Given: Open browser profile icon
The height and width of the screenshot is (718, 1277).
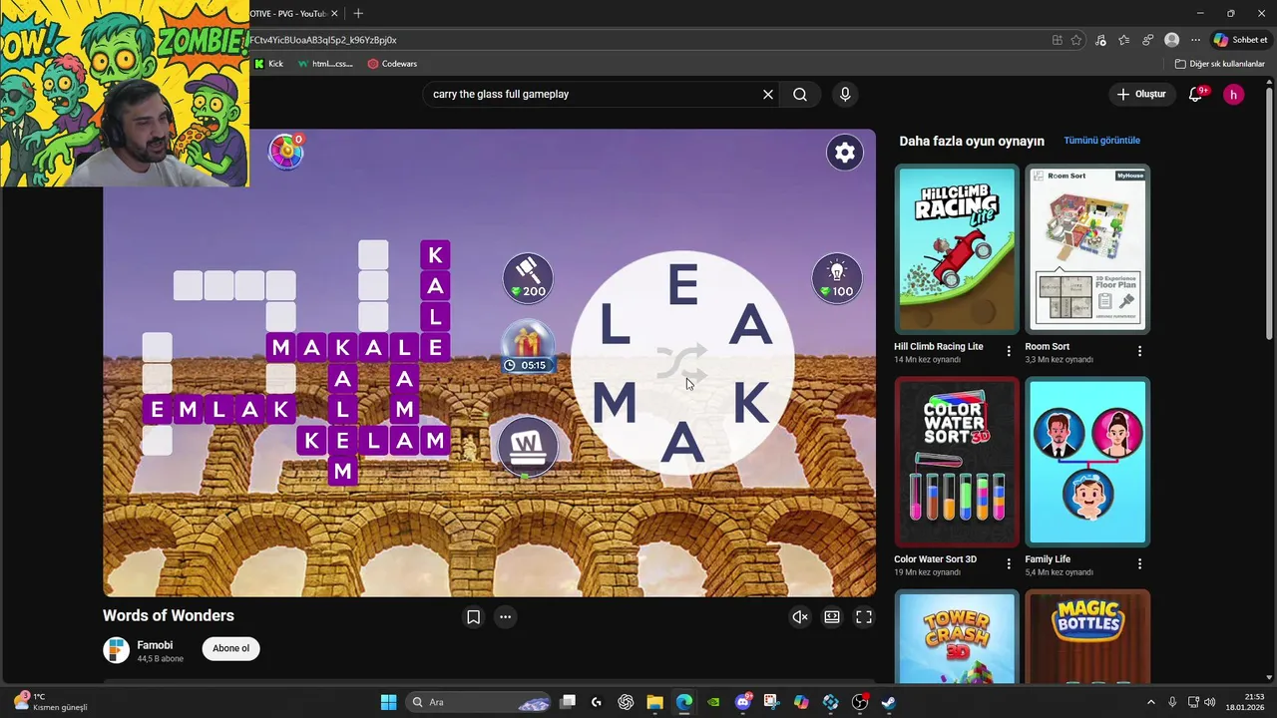Looking at the screenshot, I should tap(1172, 40).
